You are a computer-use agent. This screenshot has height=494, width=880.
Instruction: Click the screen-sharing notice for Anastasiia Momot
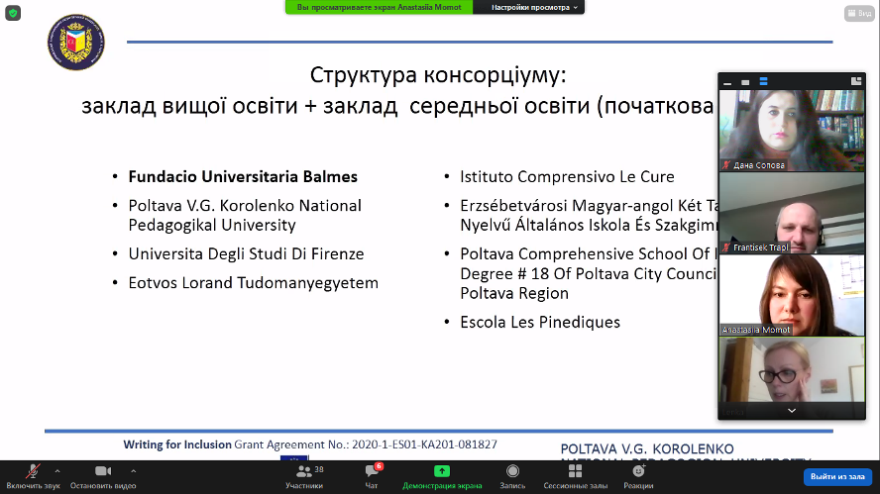point(379,7)
